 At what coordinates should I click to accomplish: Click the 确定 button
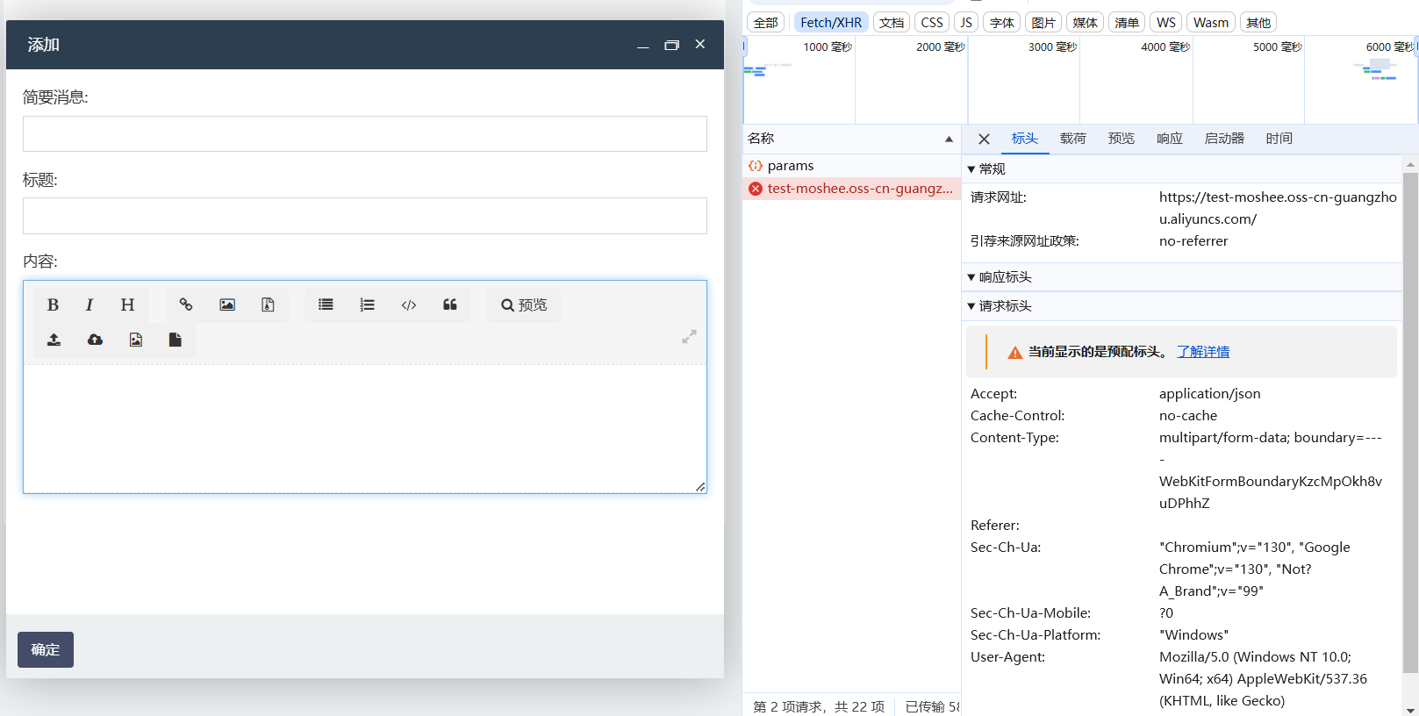(x=46, y=649)
